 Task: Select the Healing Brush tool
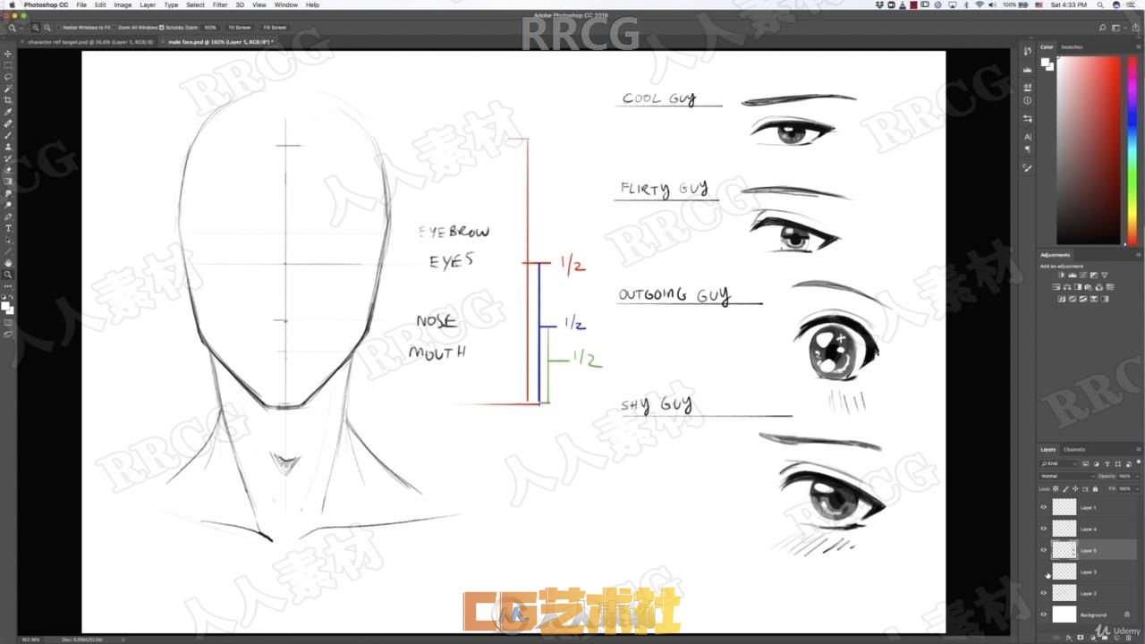pos(9,123)
